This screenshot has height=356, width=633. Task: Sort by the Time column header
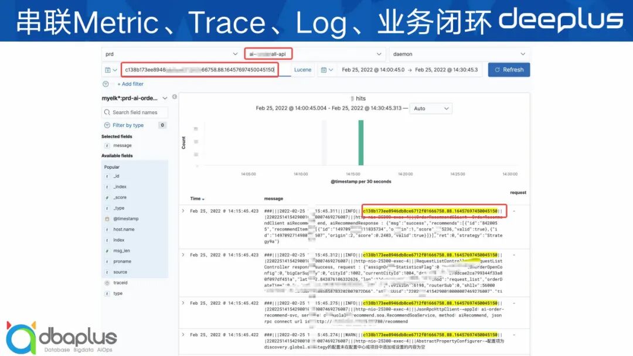(197, 198)
